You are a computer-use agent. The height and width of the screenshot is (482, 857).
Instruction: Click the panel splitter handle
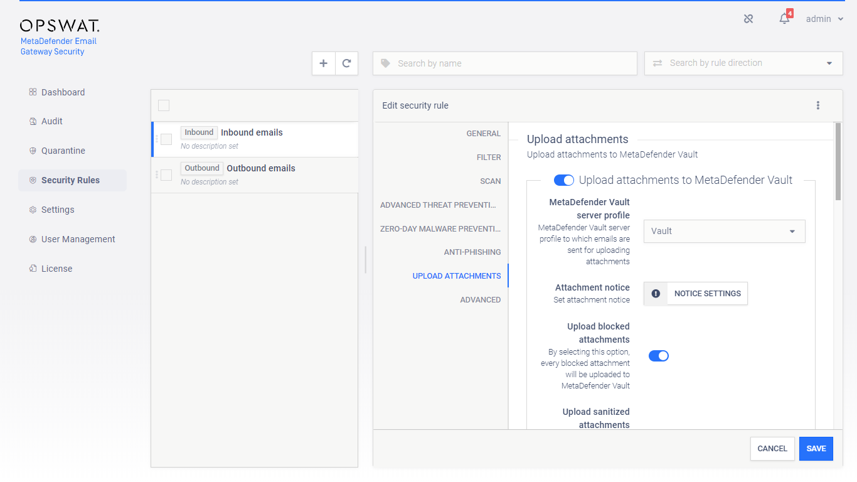tap(365, 260)
